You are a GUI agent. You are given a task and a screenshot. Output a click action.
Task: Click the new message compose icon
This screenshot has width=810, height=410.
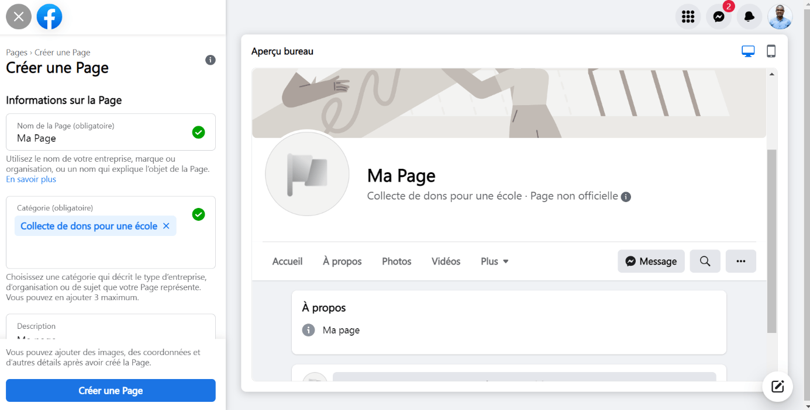click(777, 386)
